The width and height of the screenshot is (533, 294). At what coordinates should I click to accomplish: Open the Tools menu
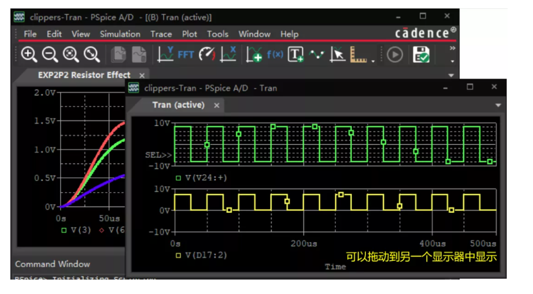217,34
